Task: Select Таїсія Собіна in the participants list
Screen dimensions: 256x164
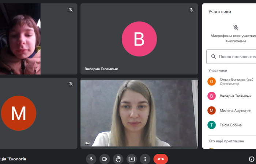Action: coord(230,125)
